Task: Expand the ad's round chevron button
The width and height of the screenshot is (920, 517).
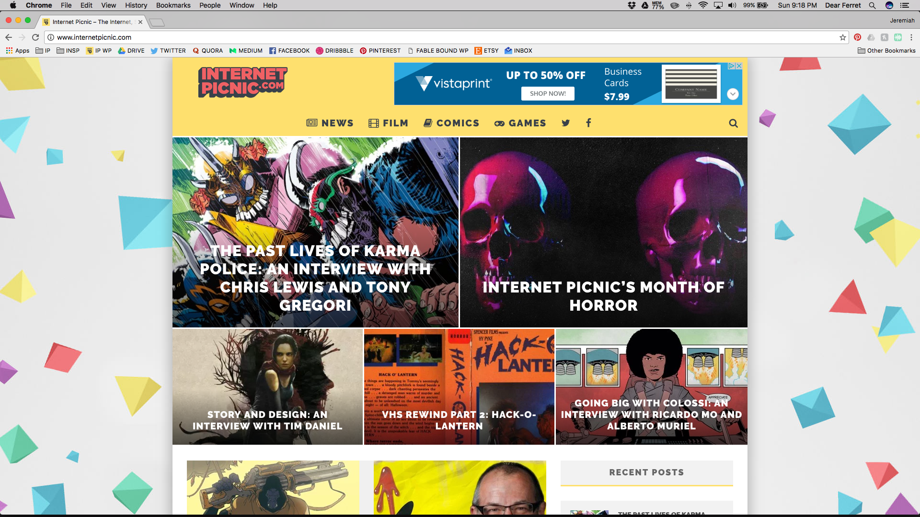Action: [x=733, y=94]
